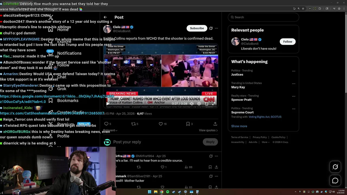The image size is (347, 195).
Task: Open Notifications in the sidebar
Action: [x=65, y=53]
